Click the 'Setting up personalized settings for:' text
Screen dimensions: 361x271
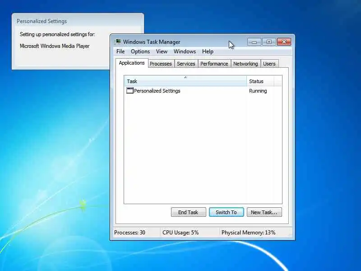(57, 34)
